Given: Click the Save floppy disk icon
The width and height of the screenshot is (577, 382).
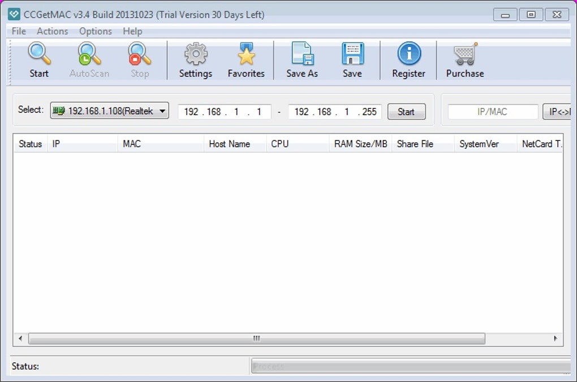Looking at the screenshot, I should (352, 54).
